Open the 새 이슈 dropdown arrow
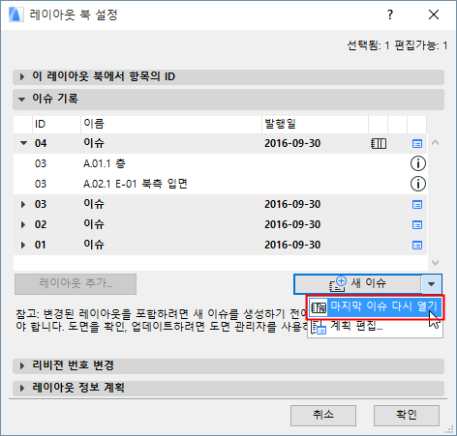 click(x=432, y=284)
